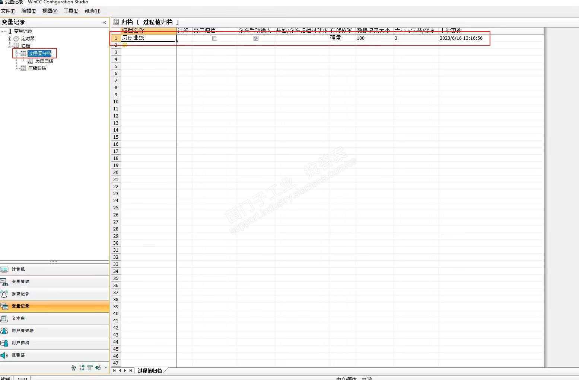Collapse the 变量记录 root tree node
The height and width of the screenshot is (380, 579).
pos(3,31)
